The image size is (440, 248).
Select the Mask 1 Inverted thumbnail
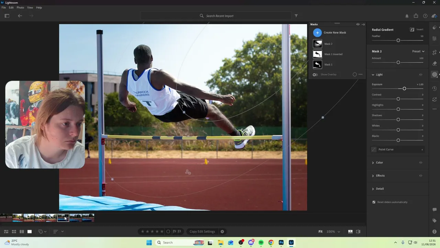(317, 54)
